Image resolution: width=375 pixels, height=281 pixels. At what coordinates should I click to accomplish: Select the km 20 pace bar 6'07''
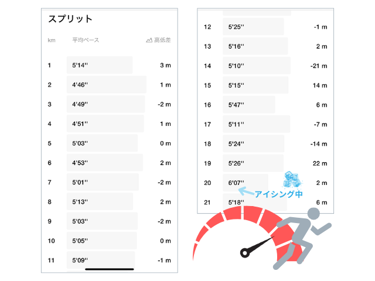tap(246, 183)
